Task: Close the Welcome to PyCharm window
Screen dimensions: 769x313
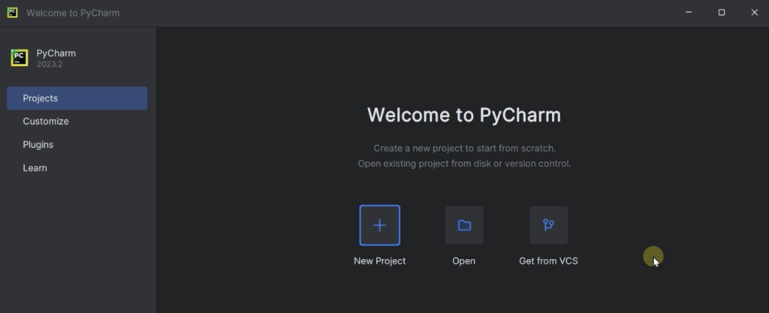Action: coord(754,13)
